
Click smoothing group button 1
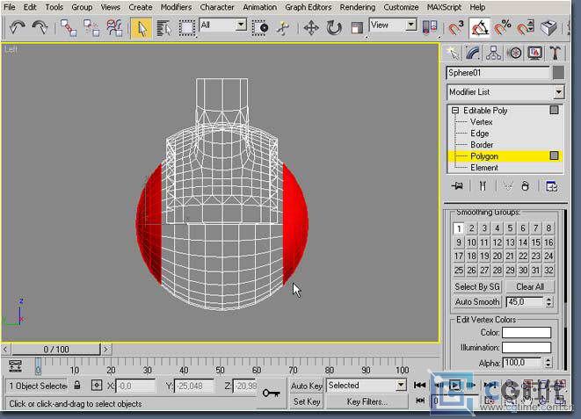[x=459, y=228]
